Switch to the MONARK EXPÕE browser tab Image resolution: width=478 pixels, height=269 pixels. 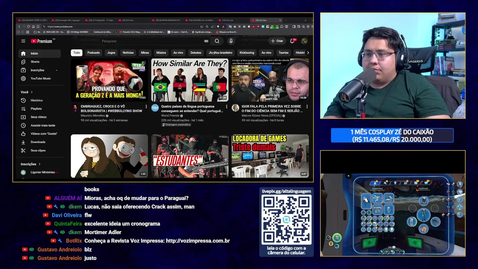[33, 20]
